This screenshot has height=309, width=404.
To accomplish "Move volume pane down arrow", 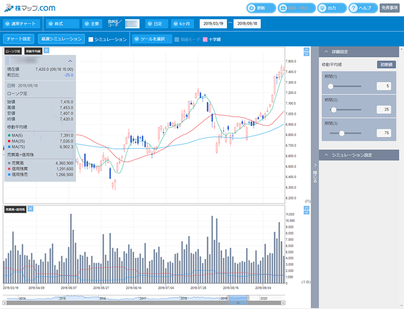I will (306, 212).
